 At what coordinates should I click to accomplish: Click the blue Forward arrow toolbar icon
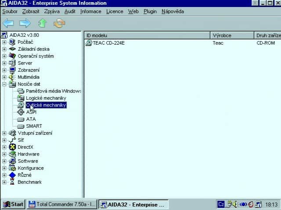(x=25, y=23)
